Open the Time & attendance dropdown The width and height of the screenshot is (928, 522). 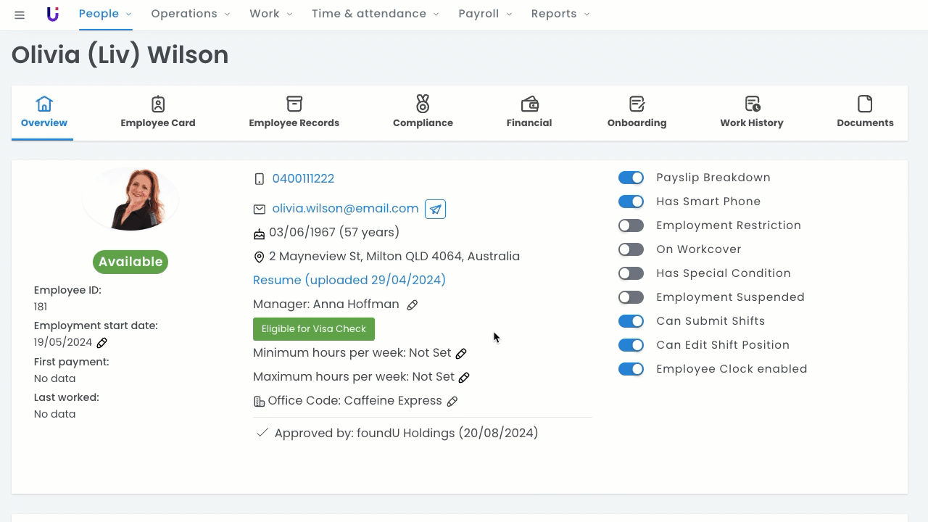pos(375,14)
